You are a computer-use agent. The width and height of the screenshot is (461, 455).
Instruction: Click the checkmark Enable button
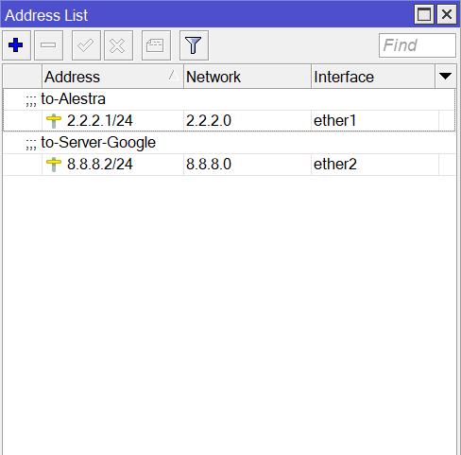pos(86,45)
